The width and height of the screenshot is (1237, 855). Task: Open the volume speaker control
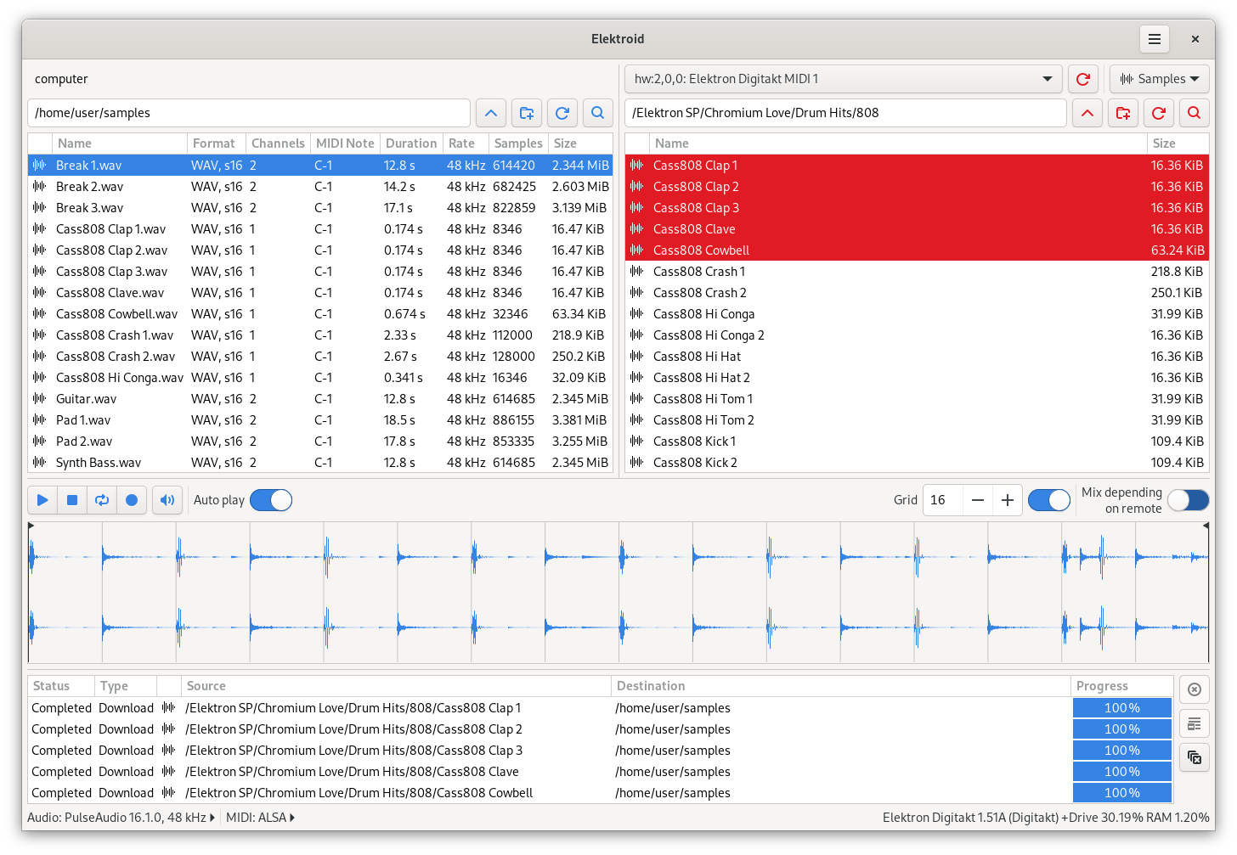(x=167, y=500)
